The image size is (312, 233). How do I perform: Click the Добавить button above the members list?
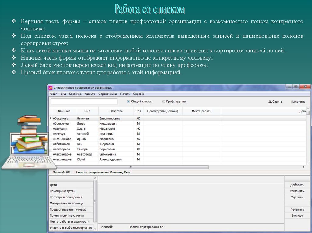pyautogui.click(x=275, y=102)
